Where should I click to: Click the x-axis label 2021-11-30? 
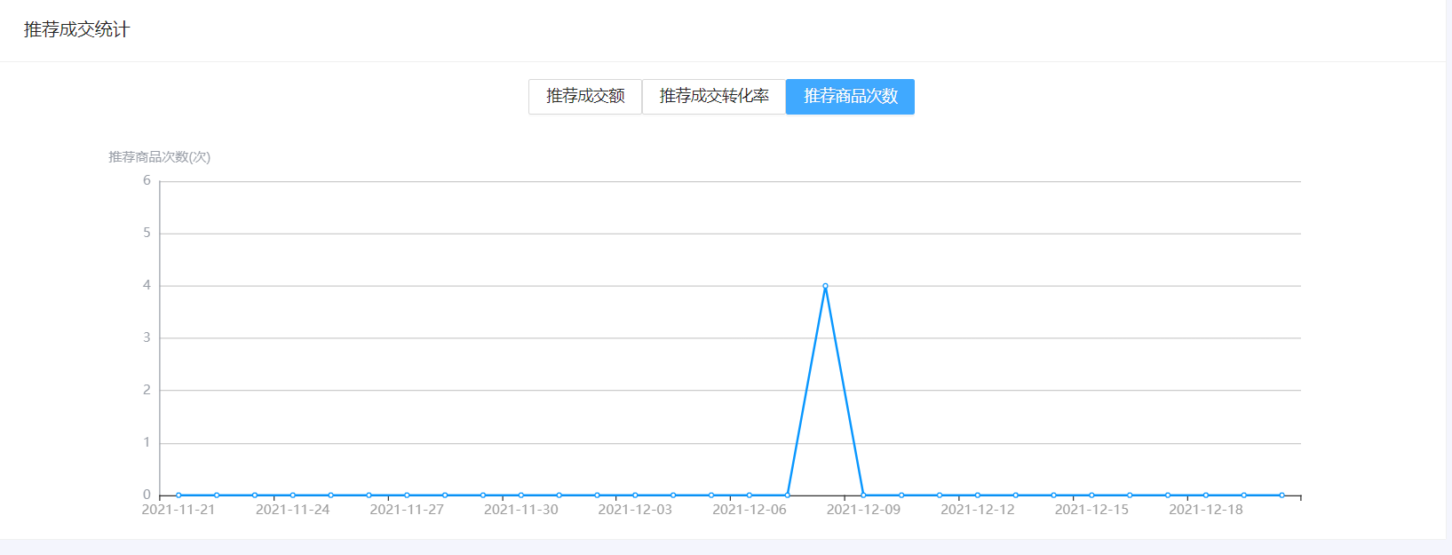tap(520, 510)
